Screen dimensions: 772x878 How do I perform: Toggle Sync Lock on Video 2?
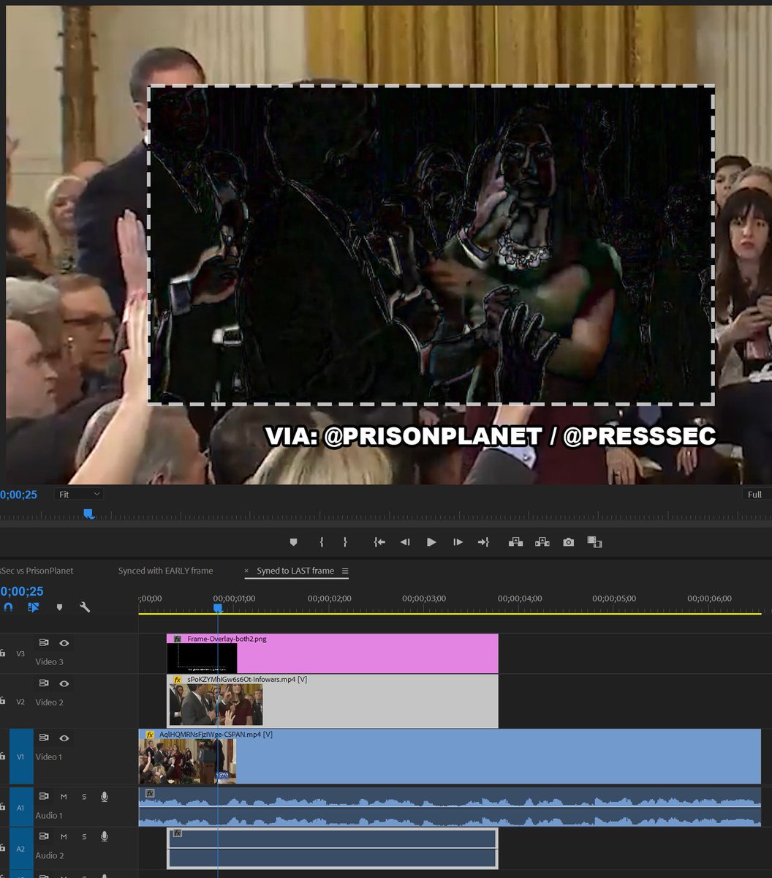pos(44,683)
